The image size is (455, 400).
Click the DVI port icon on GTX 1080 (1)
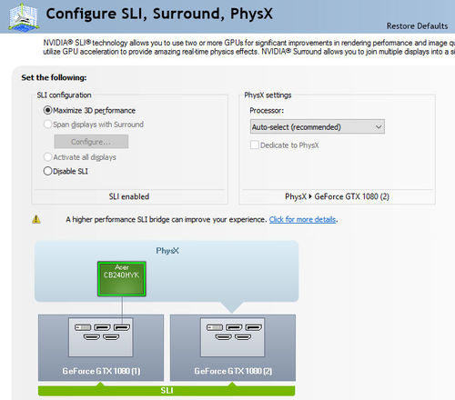[x=83, y=327]
